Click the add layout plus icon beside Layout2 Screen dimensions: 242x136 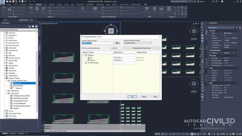tap(27, 133)
